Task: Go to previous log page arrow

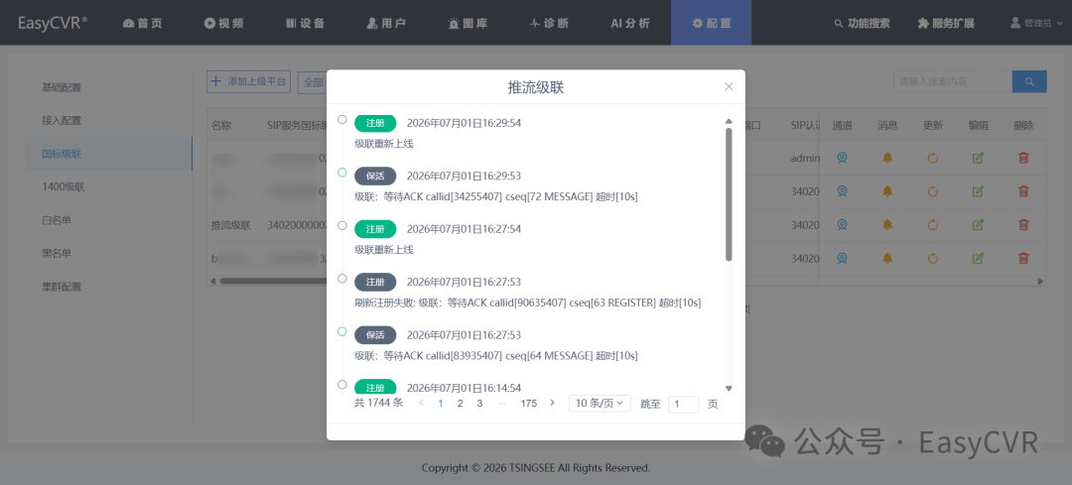Action: (421, 403)
